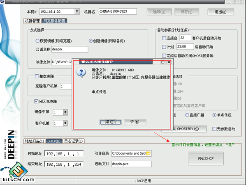The height and width of the screenshot is (185, 246).
Task: Click the 客户机第 spinner arrows
Action: (x=65, y=123)
